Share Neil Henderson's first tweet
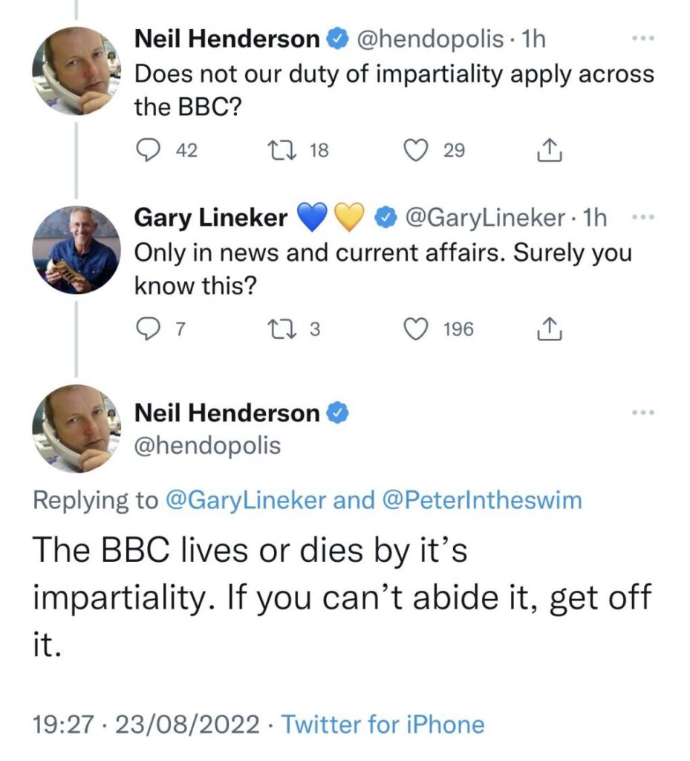 [x=548, y=151]
